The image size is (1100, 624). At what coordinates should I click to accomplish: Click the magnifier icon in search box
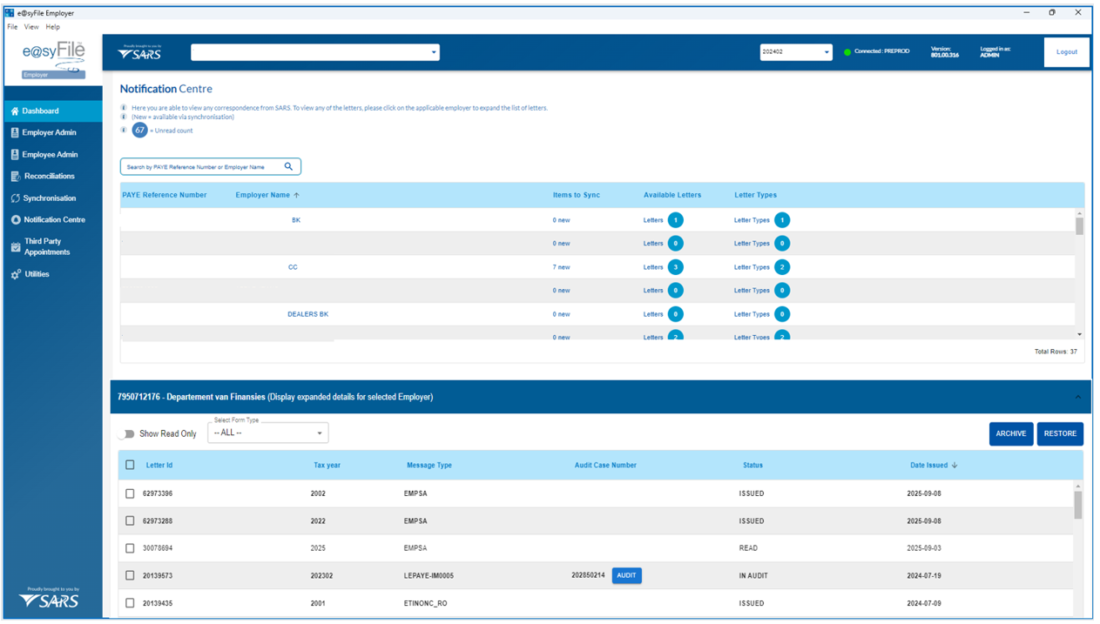288,166
